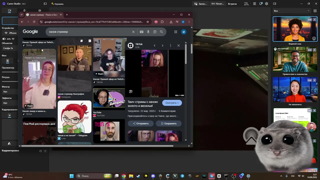Open the red ad blocker extension
Viewport: 320px width, 180px height.
point(156,22)
